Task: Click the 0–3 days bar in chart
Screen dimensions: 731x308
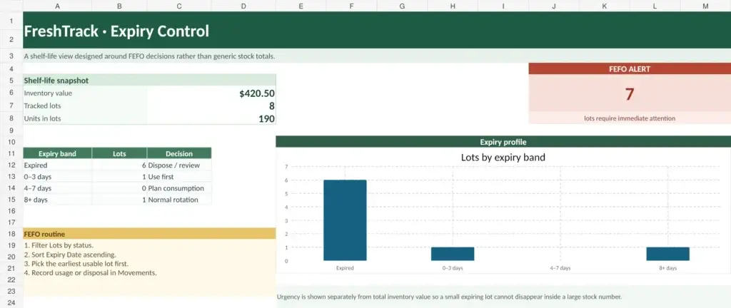Action: click(453, 254)
